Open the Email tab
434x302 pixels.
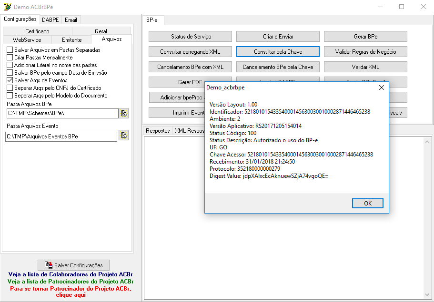71,20
